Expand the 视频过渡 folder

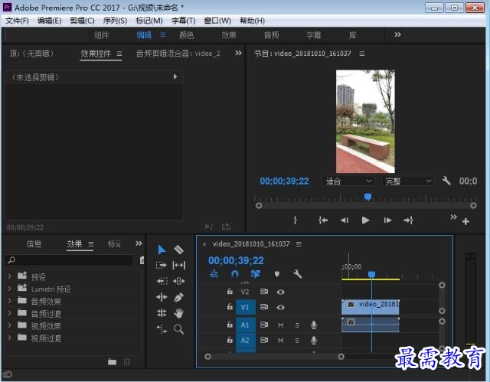pos(9,338)
